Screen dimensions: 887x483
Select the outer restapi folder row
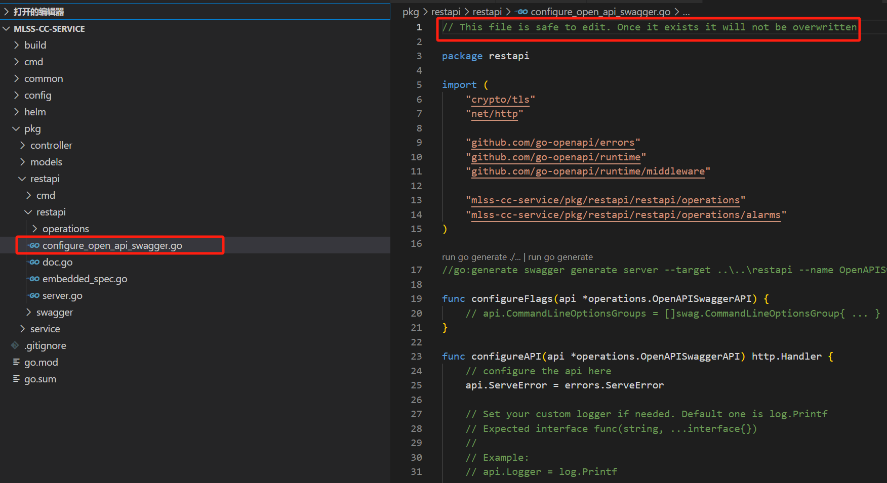pyautogui.click(x=195, y=179)
